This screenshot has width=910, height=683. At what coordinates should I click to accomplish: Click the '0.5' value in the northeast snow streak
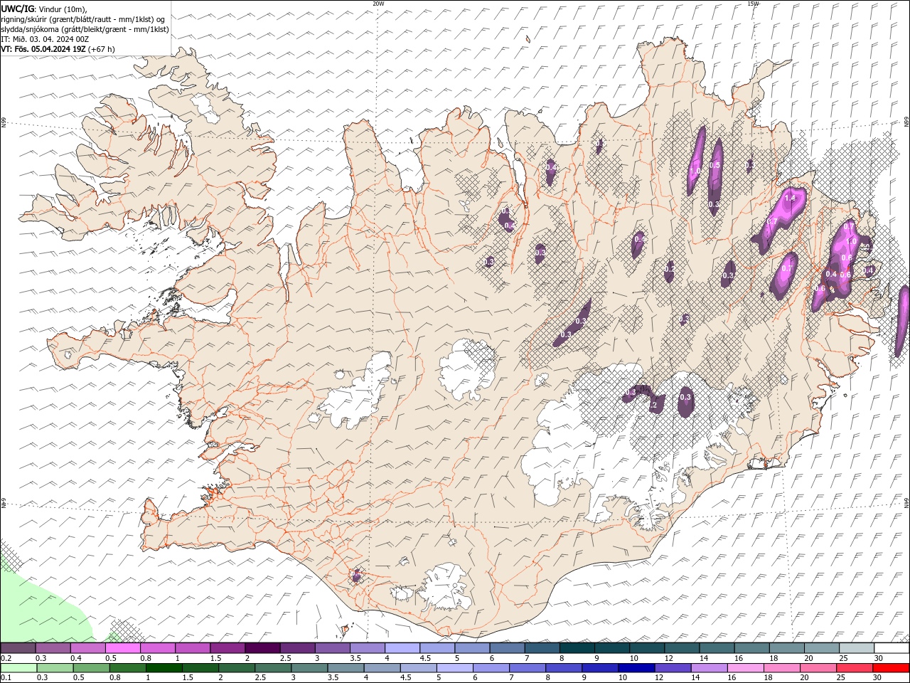(x=714, y=165)
